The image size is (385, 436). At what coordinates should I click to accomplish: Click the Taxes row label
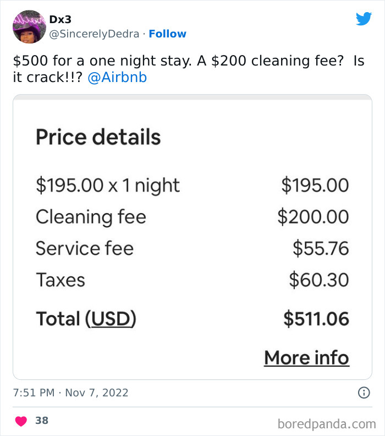coord(61,280)
